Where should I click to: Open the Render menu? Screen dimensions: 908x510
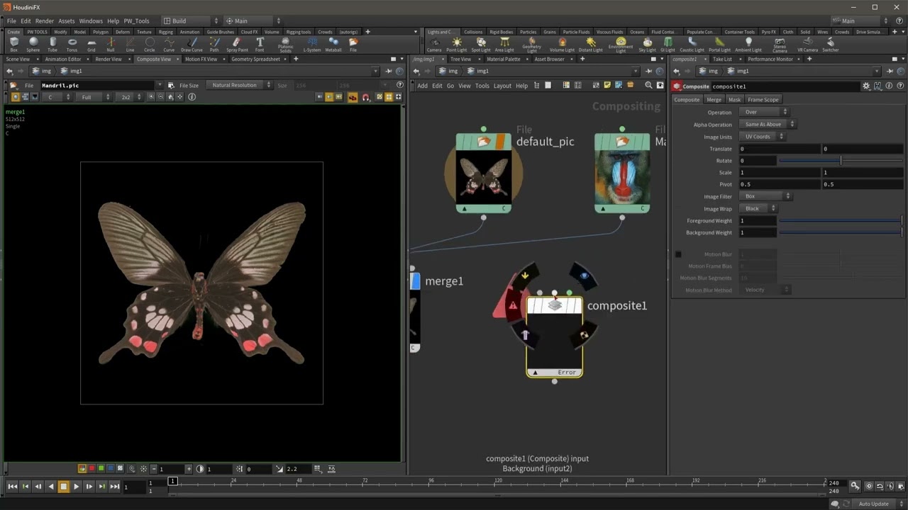(x=44, y=21)
